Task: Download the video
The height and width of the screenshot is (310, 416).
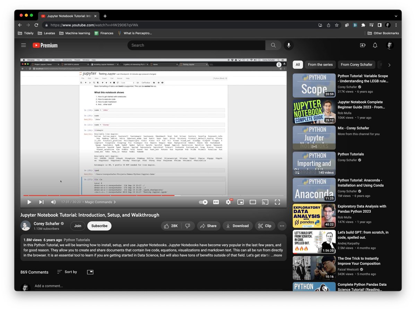Action: 237,226
